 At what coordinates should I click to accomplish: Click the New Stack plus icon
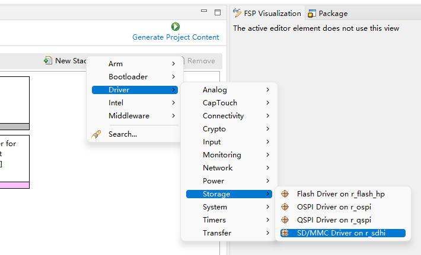(47, 61)
